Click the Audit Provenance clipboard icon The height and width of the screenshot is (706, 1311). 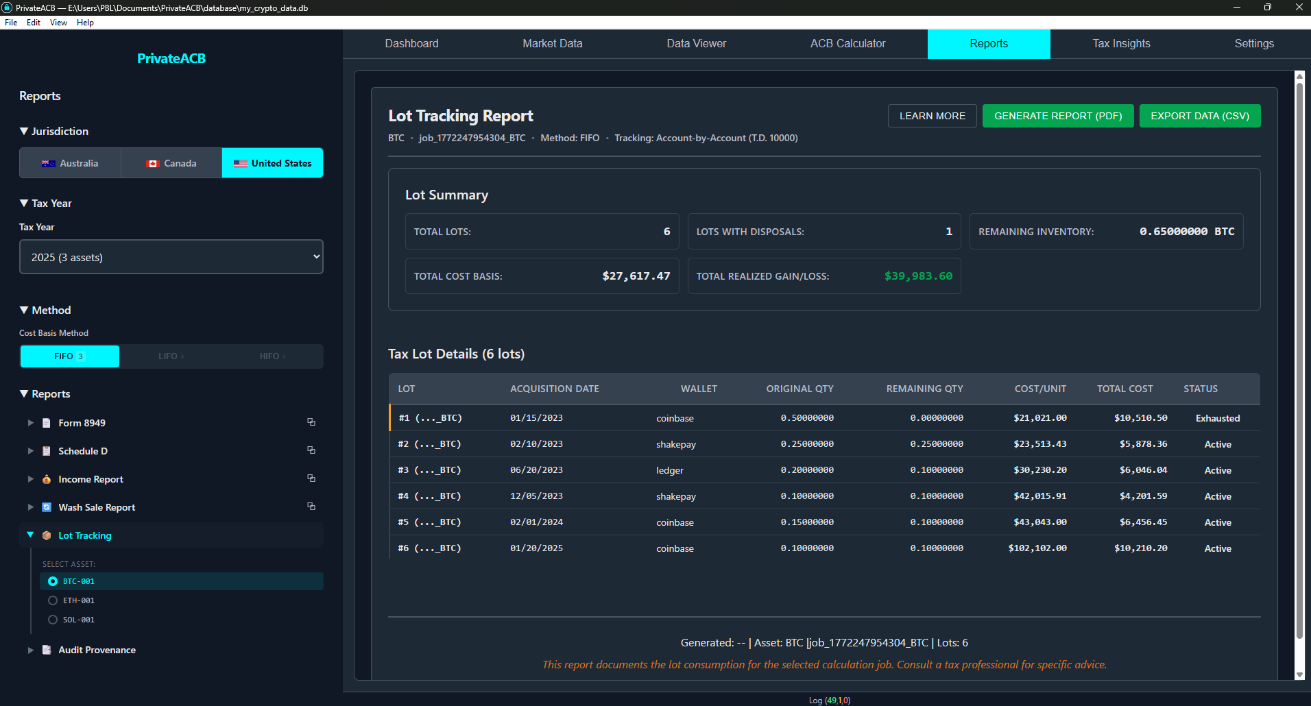(x=46, y=649)
